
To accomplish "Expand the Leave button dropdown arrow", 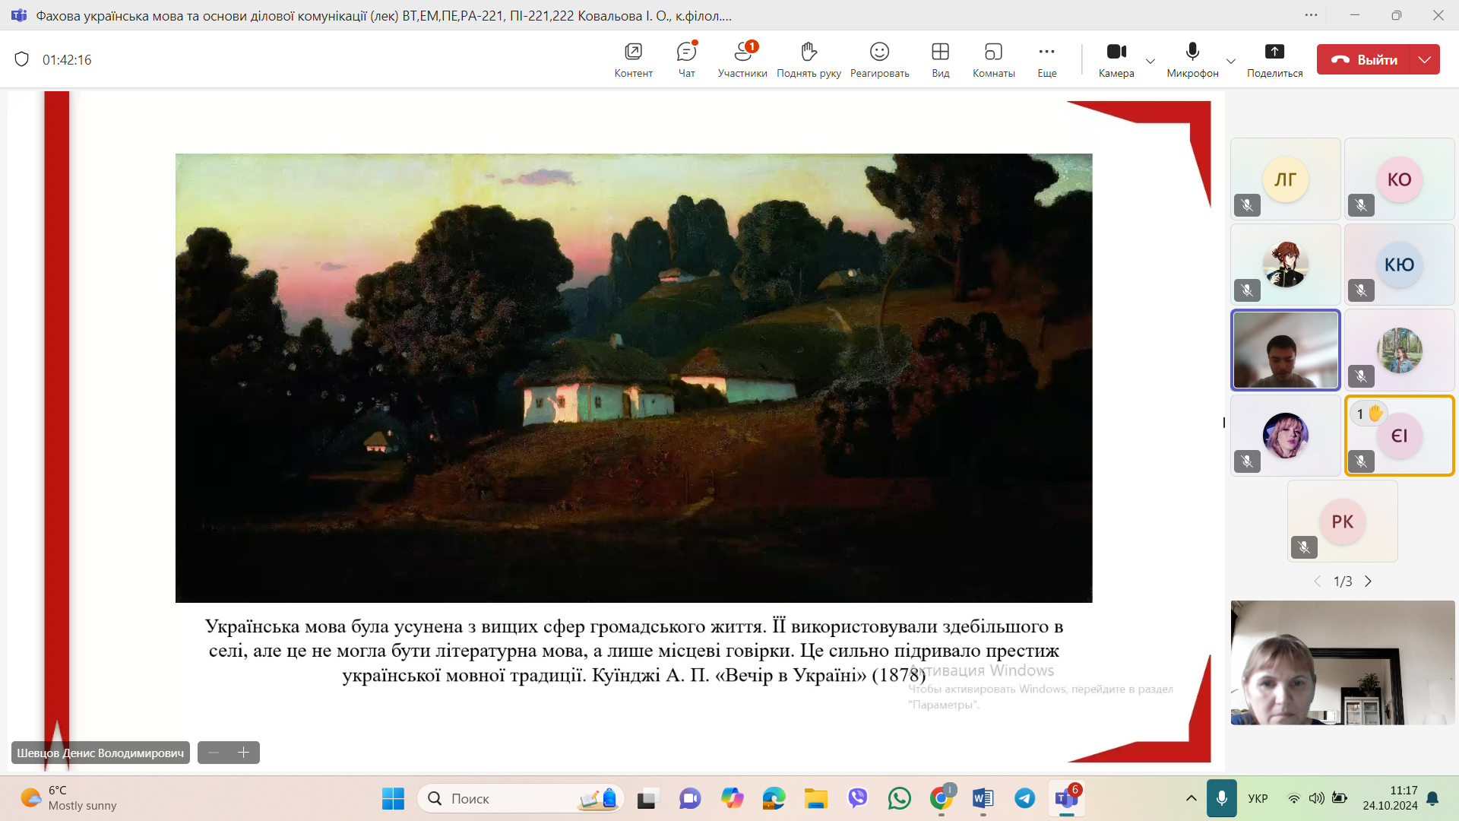I will 1425,59.
